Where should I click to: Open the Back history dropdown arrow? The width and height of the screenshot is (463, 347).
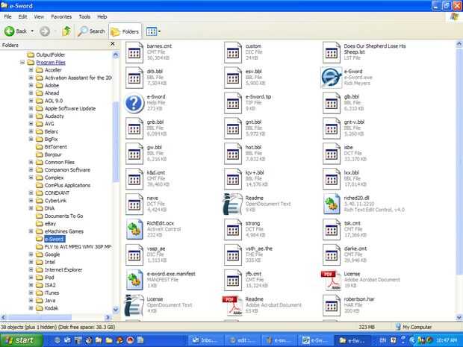pyautogui.click(x=32, y=31)
